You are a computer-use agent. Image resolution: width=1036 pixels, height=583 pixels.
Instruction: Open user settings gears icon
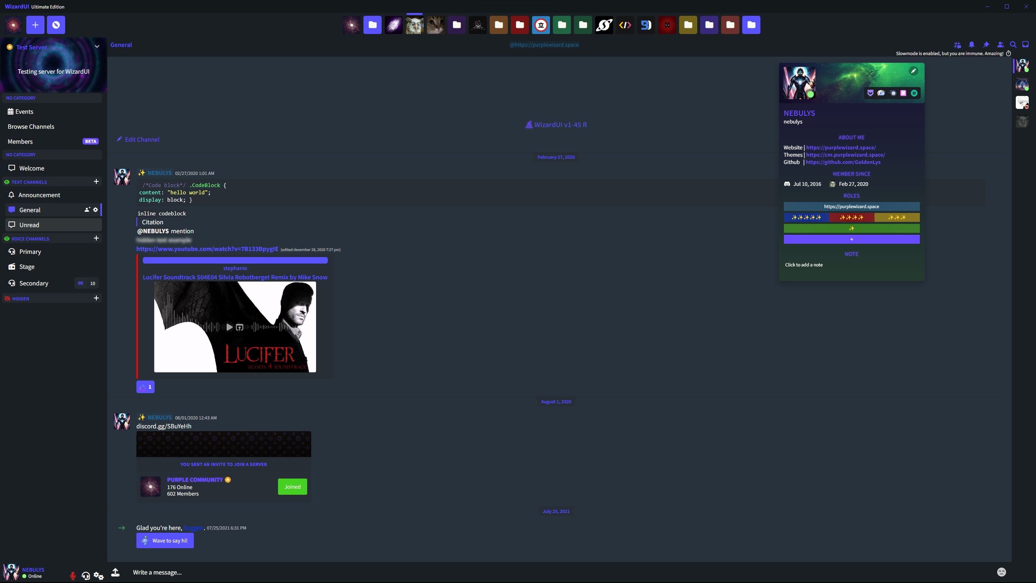tap(99, 576)
